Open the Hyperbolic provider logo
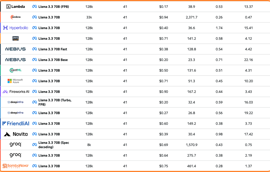The image size is (270, 172). pos(15,28)
